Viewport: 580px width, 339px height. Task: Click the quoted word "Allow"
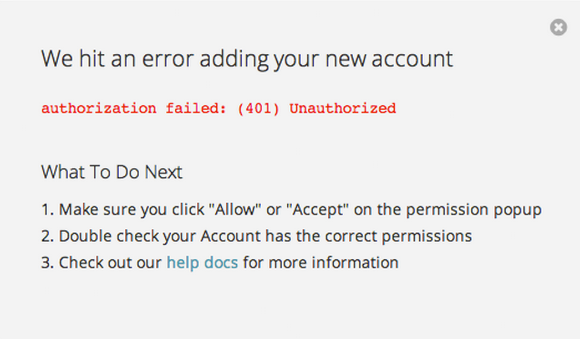pyautogui.click(x=235, y=209)
